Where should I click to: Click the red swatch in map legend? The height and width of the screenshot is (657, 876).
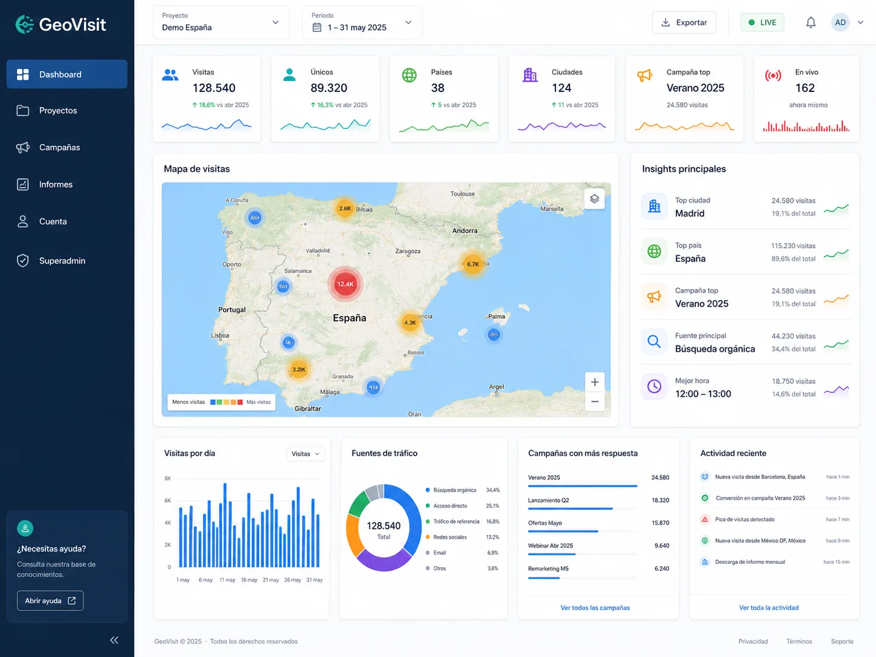point(240,402)
